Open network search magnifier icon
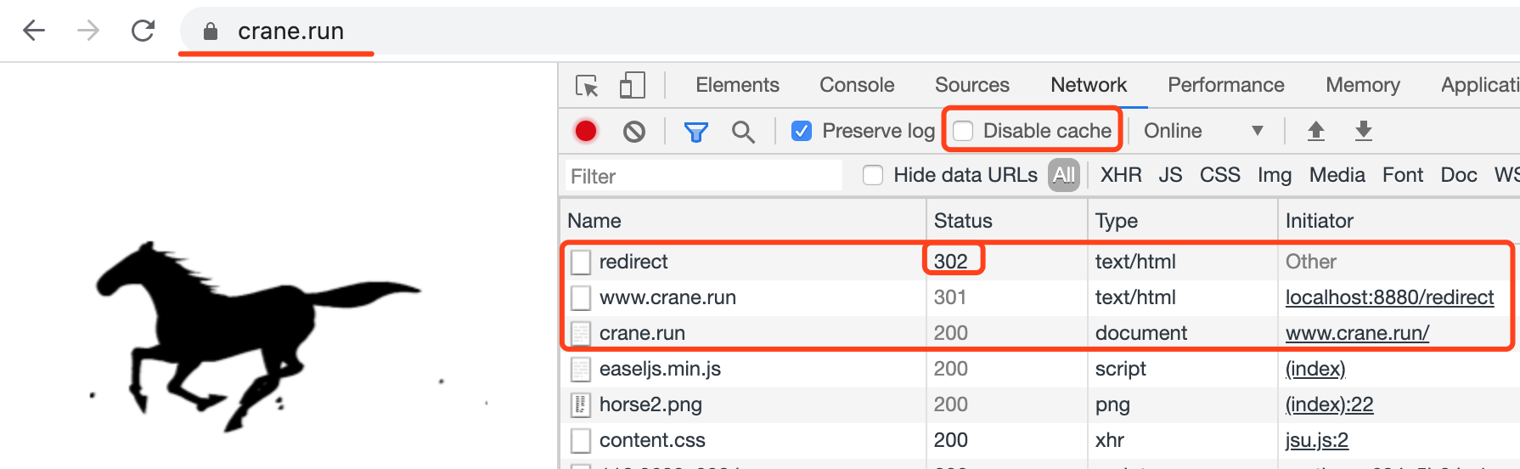Screen dimensions: 1520x469 point(743,132)
